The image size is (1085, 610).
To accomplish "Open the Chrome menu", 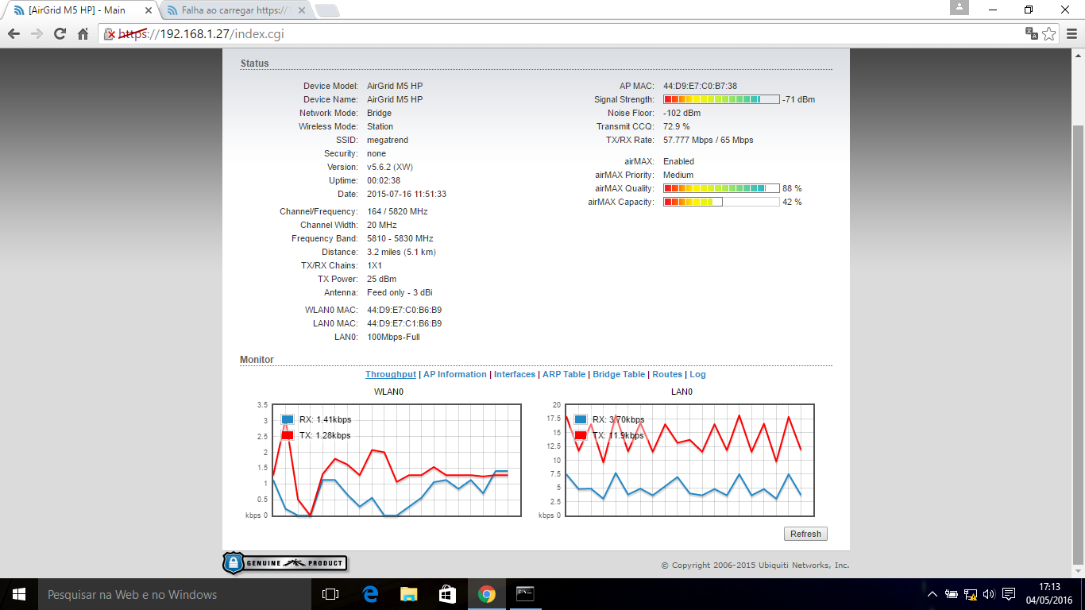I will pos(1072,33).
